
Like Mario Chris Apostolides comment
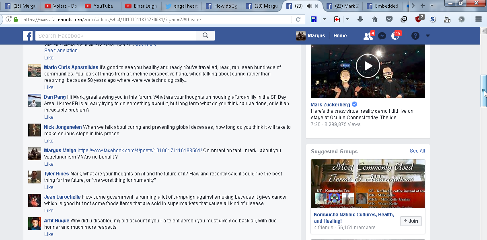[49, 87]
